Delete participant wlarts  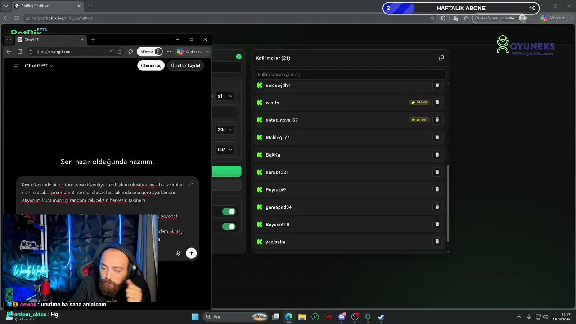click(x=437, y=103)
